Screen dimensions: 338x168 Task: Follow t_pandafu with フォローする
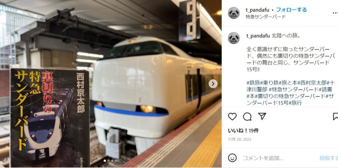(291, 10)
